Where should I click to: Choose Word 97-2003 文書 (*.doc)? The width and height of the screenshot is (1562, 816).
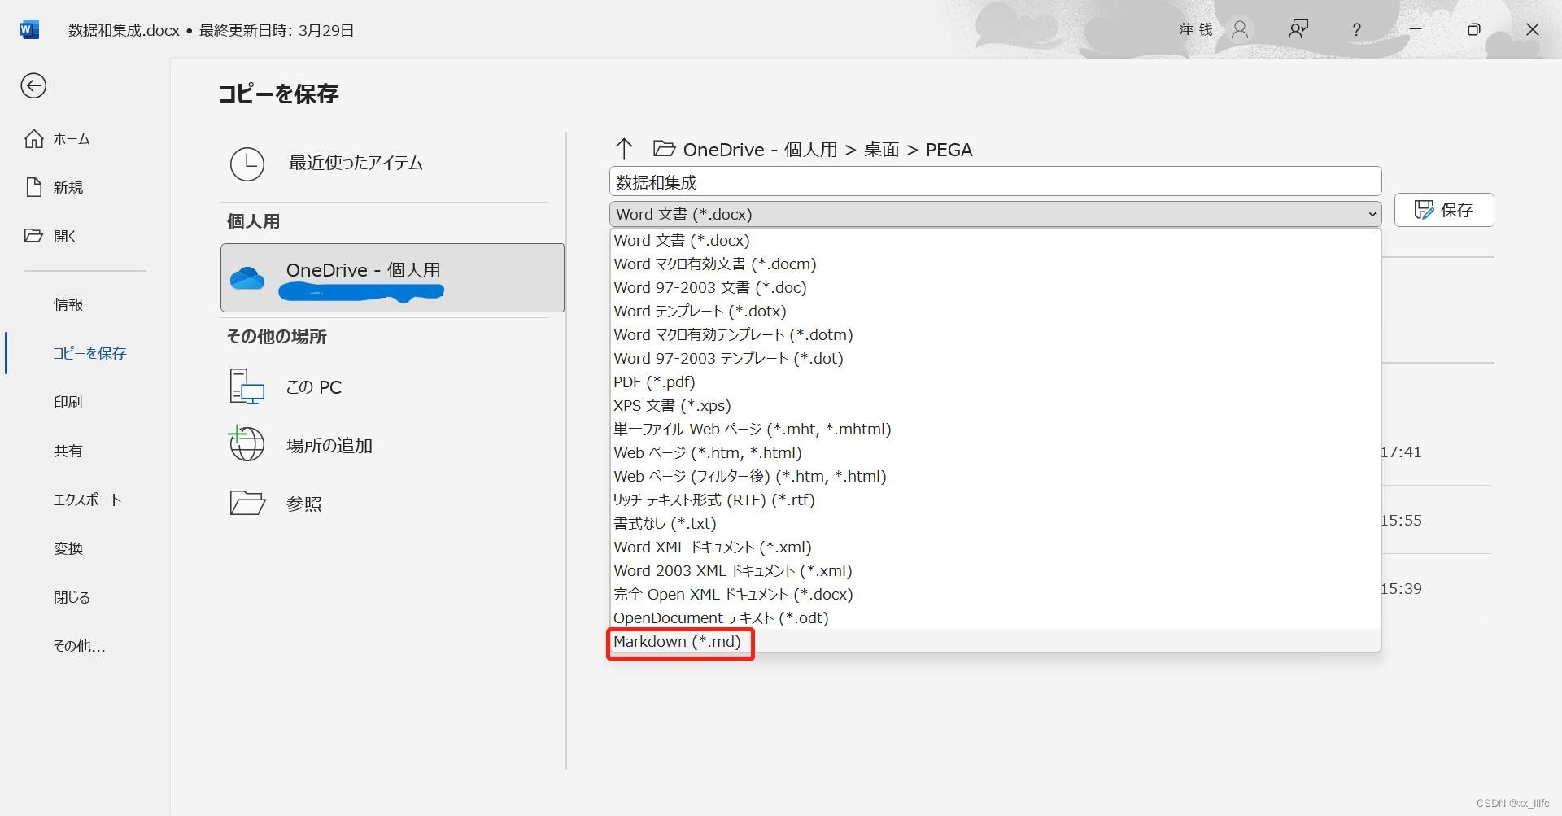click(x=995, y=287)
